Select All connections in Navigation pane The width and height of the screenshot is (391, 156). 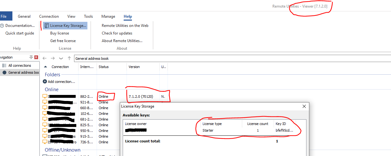point(20,66)
